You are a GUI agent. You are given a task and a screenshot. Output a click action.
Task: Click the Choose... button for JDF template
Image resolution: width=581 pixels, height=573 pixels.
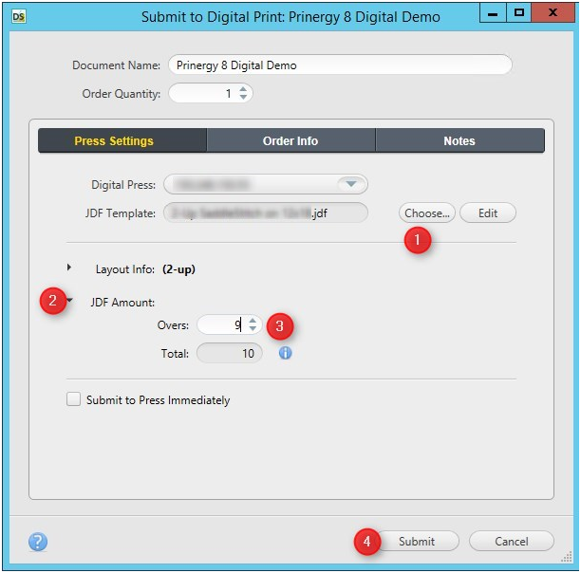point(427,213)
